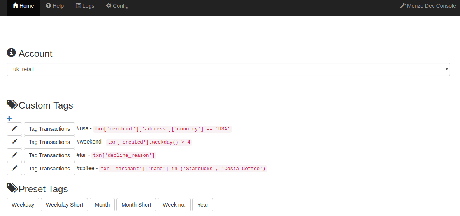Image resolution: width=460 pixels, height=216 pixels.
Task: Open the Monzo Dev Console link
Action: (x=428, y=6)
